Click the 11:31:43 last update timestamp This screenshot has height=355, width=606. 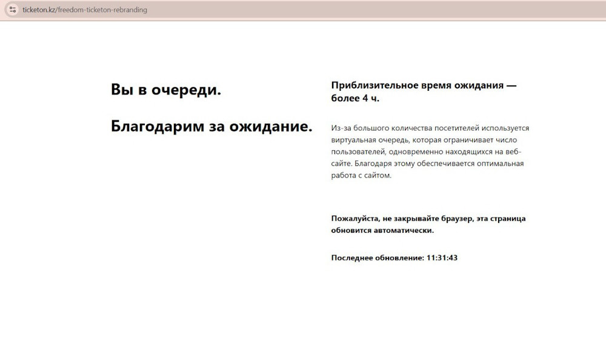coord(442,257)
